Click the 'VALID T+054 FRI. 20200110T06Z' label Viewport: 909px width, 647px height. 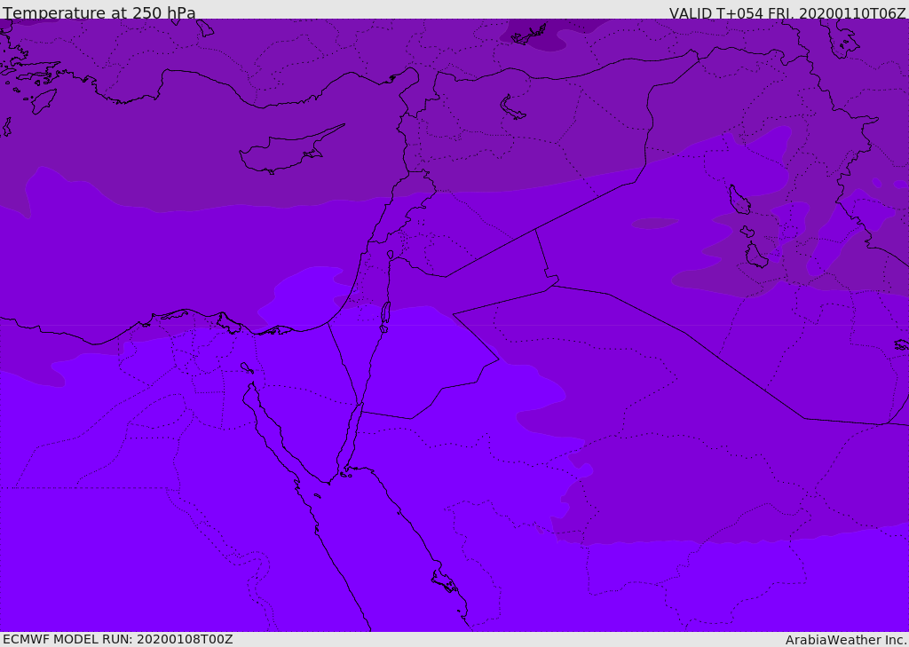pos(787,13)
